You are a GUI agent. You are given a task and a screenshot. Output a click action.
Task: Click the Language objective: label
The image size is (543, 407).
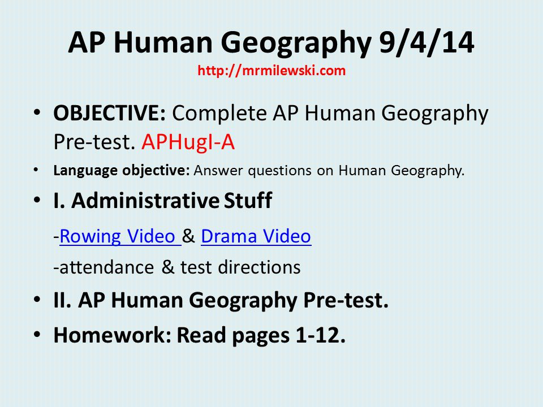coord(122,171)
